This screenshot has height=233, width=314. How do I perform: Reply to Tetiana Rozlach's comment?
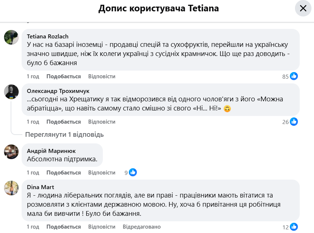tap(102, 76)
